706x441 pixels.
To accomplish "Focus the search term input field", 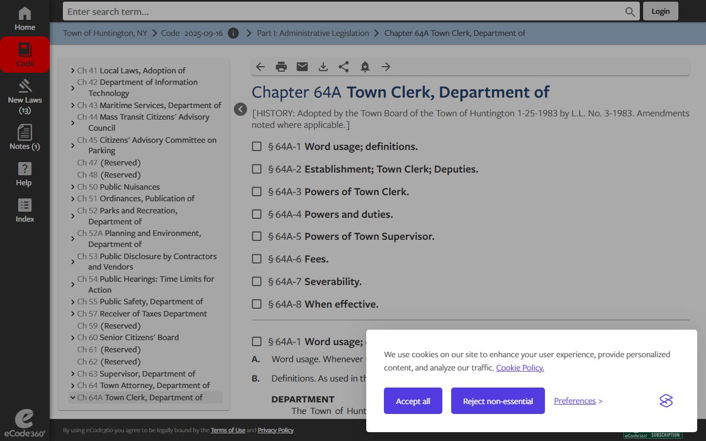I will (x=343, y=12).
